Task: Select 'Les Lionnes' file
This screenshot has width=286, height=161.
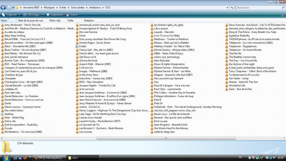Action: (84, 132)
